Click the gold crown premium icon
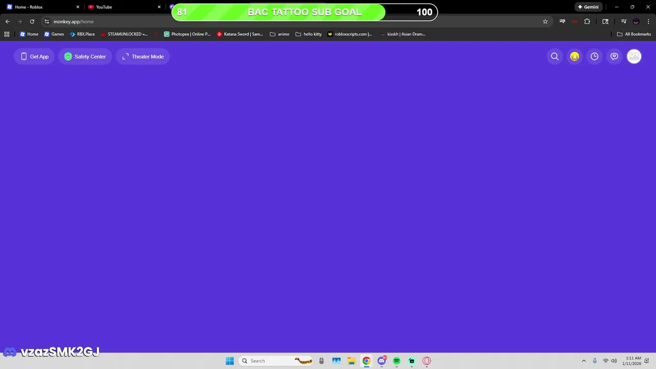The height and width of the screenshot is (369, 656). point(575,56)
